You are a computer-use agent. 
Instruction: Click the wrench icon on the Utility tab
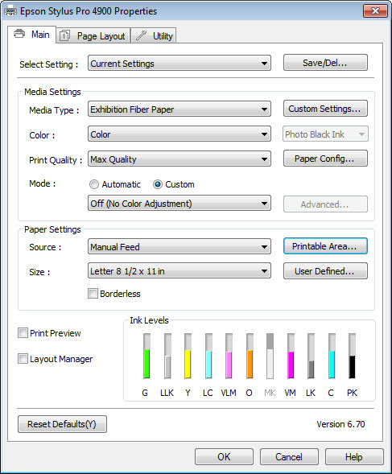tap(141, 35)
